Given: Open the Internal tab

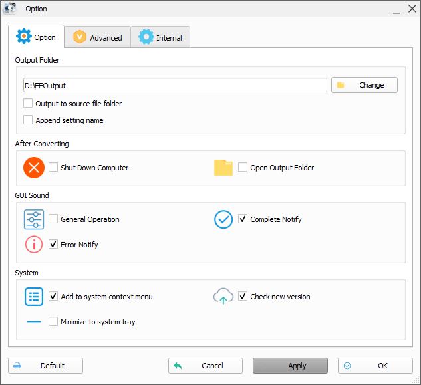Looking at the screenshot, I should click(160, 37).
